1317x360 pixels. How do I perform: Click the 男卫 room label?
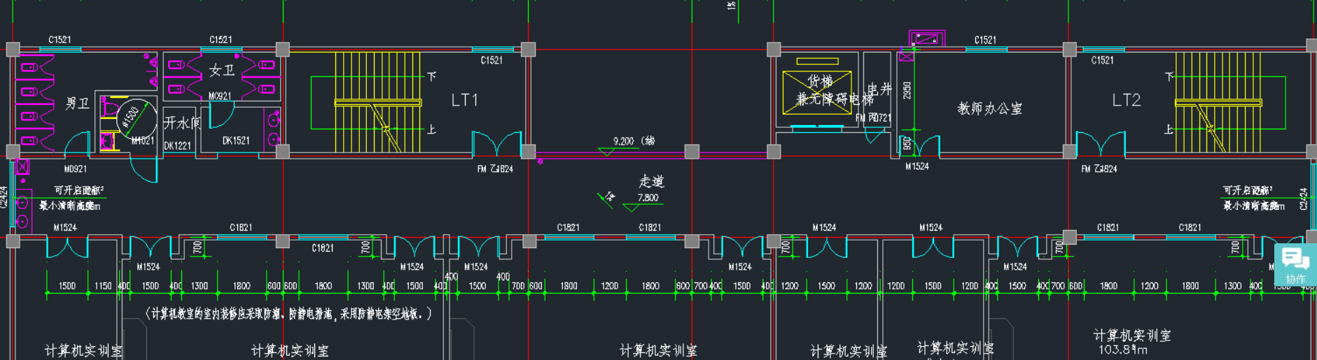tap(77, 103)
